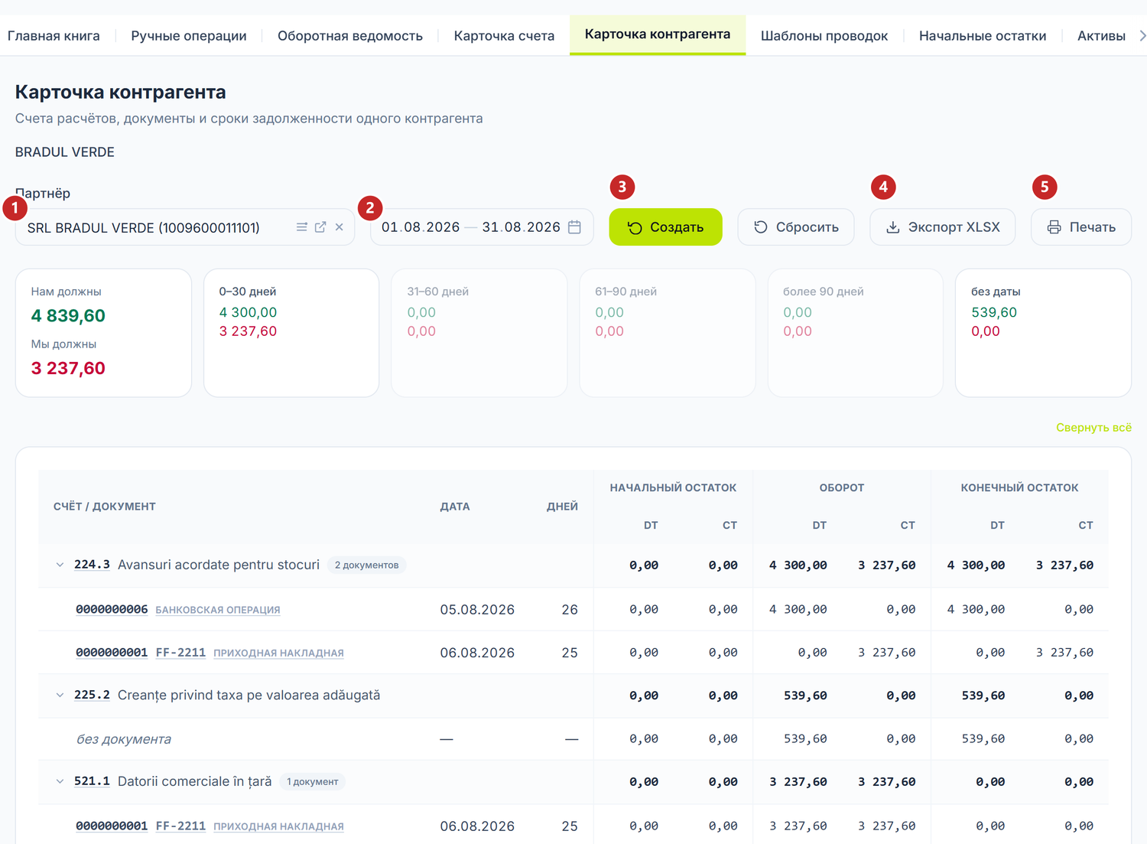Export the report via Экспорт XLSX
1147x844 pixels.
(x=943, y=227)
